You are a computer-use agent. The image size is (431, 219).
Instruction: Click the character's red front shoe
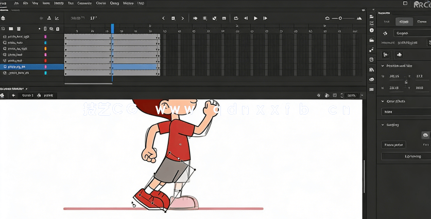coord(152,199)
